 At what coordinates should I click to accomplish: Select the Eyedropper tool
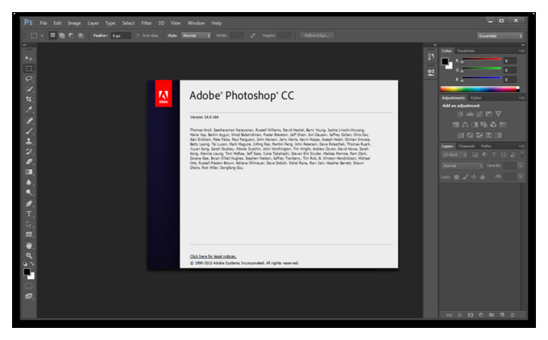click(x=29, y=110)
